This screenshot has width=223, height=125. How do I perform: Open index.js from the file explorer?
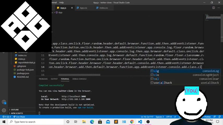click(x=22, y=59)
